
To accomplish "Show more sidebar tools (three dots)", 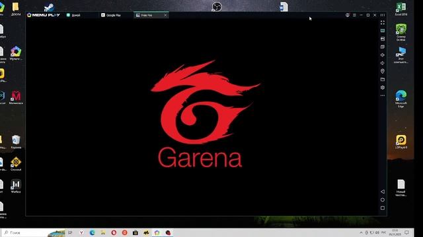I will pos(383,95).
